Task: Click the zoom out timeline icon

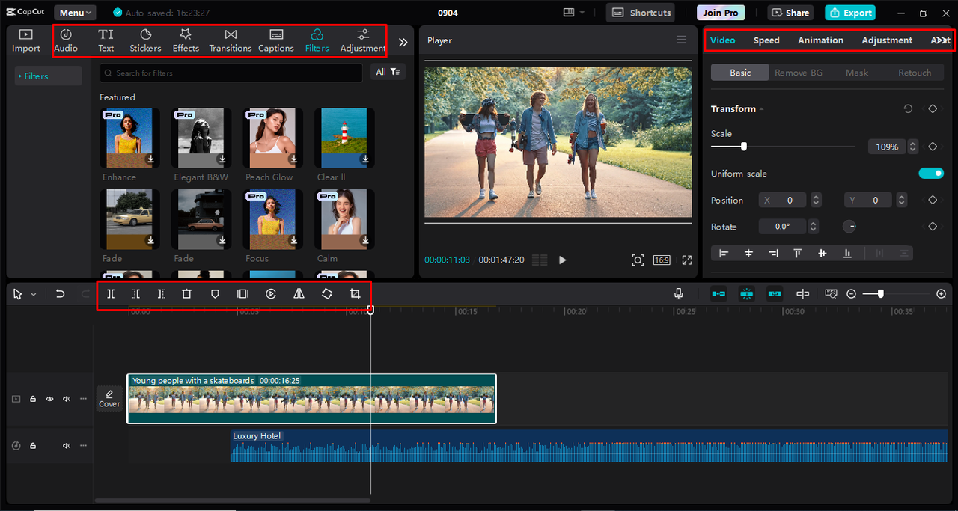Action: [851, 294]
